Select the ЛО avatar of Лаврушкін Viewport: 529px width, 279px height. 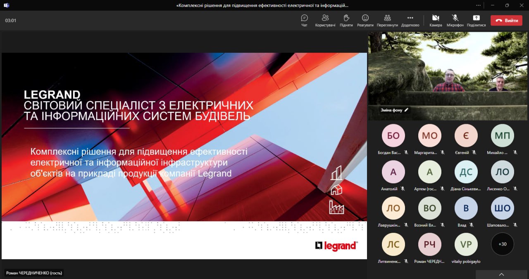393,208
